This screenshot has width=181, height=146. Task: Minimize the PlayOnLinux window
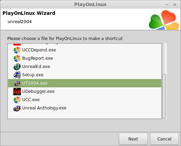(167, 5)
